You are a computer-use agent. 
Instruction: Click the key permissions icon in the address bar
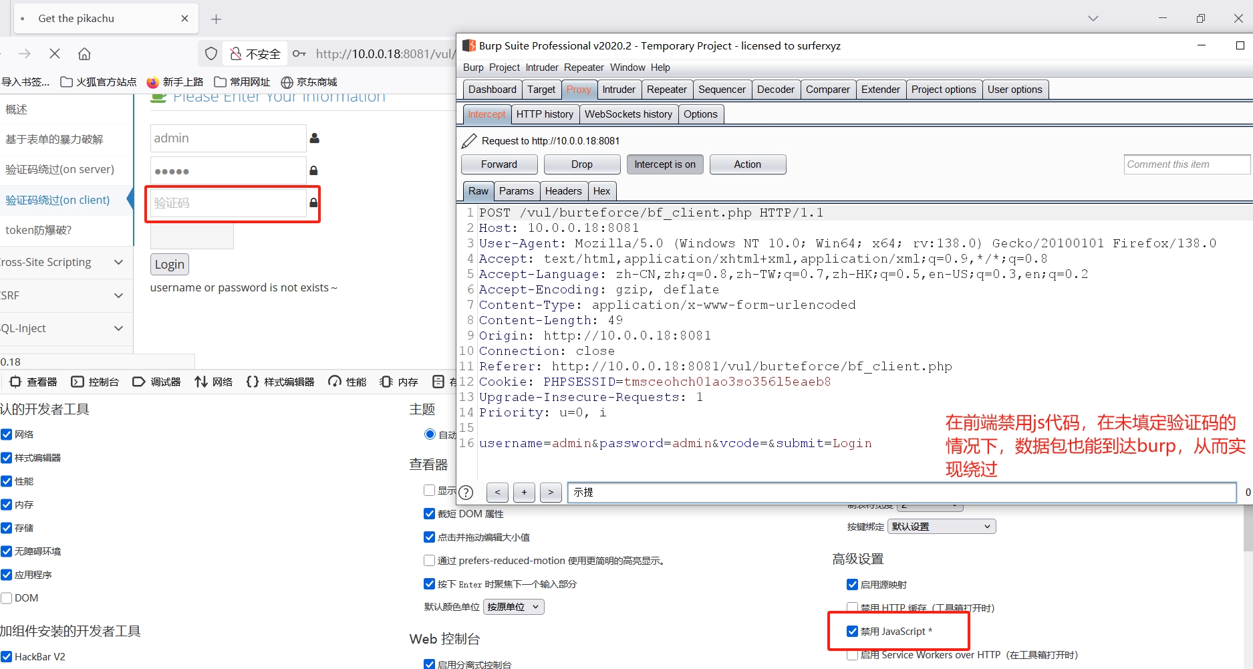coord(299,53)
